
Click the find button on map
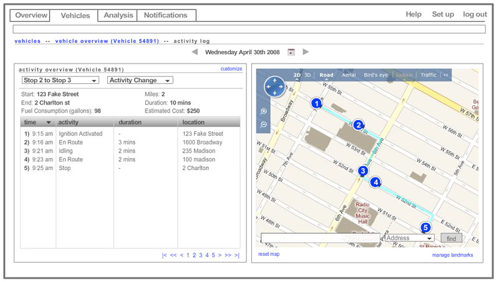tap(451, 238)
